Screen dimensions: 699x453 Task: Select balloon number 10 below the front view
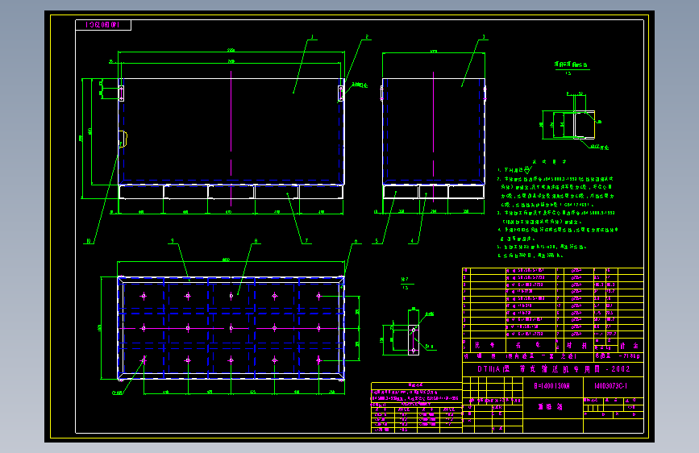(88, 241)
